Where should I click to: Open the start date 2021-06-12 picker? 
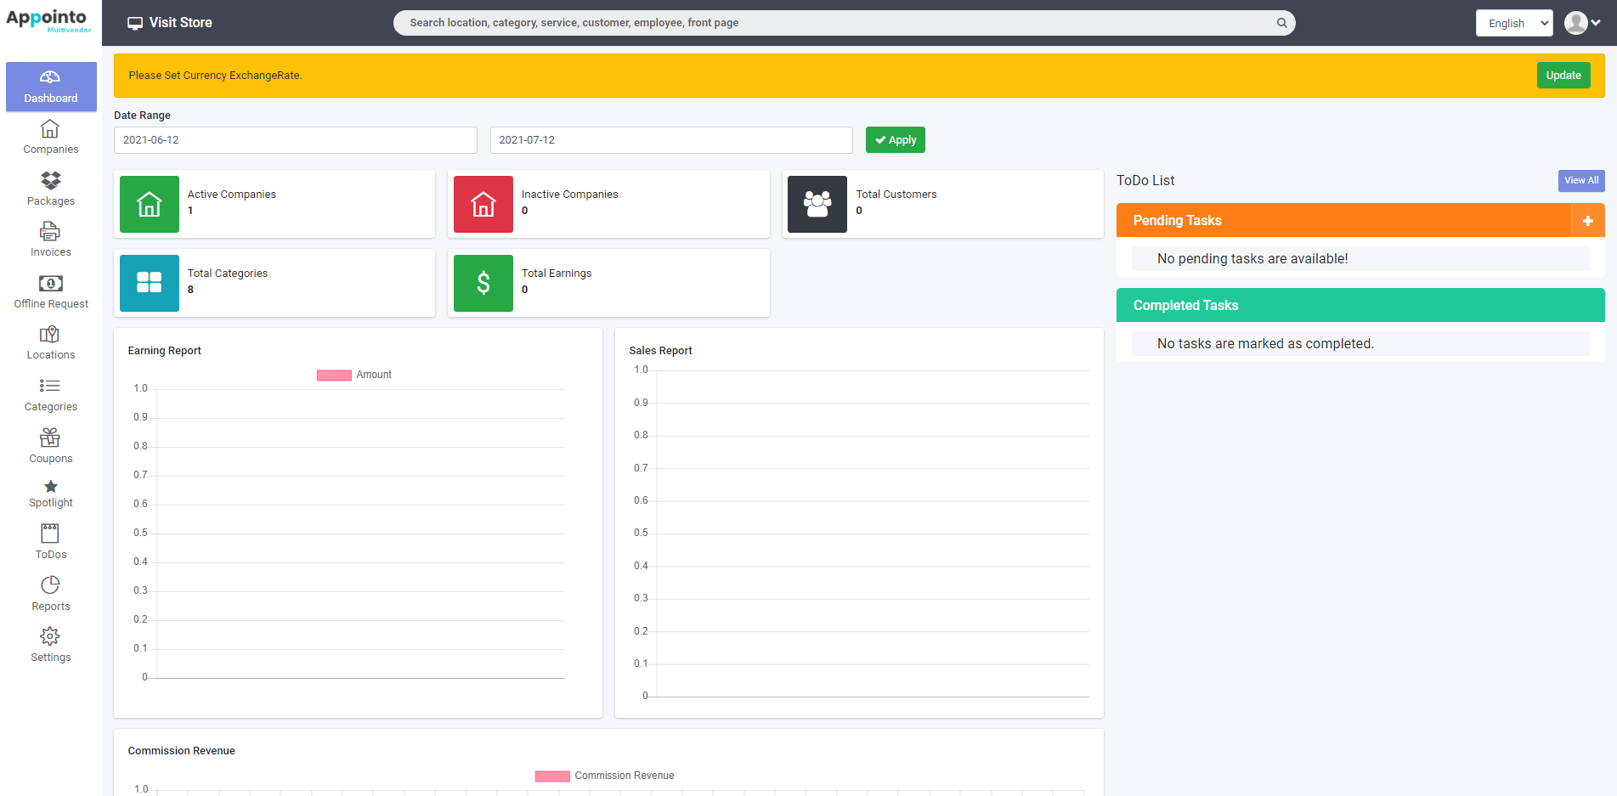point(295,140)
